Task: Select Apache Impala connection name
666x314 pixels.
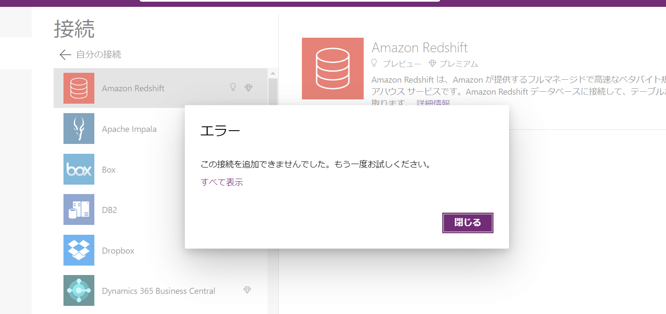Action: [x=129, y=129]
